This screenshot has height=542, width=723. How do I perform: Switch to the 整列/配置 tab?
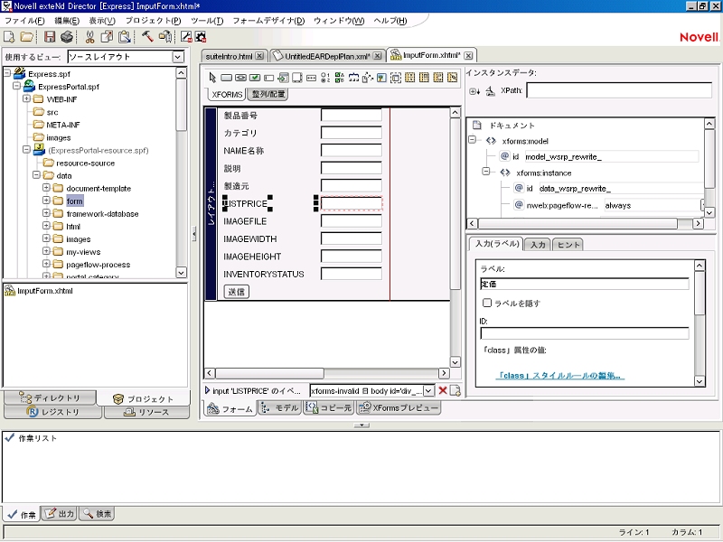(x=268, y=94)
